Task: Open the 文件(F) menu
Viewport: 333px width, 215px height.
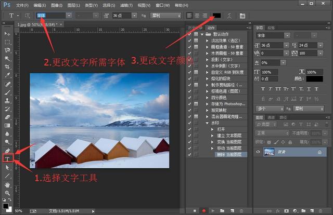Action: [x=22, y=5]
